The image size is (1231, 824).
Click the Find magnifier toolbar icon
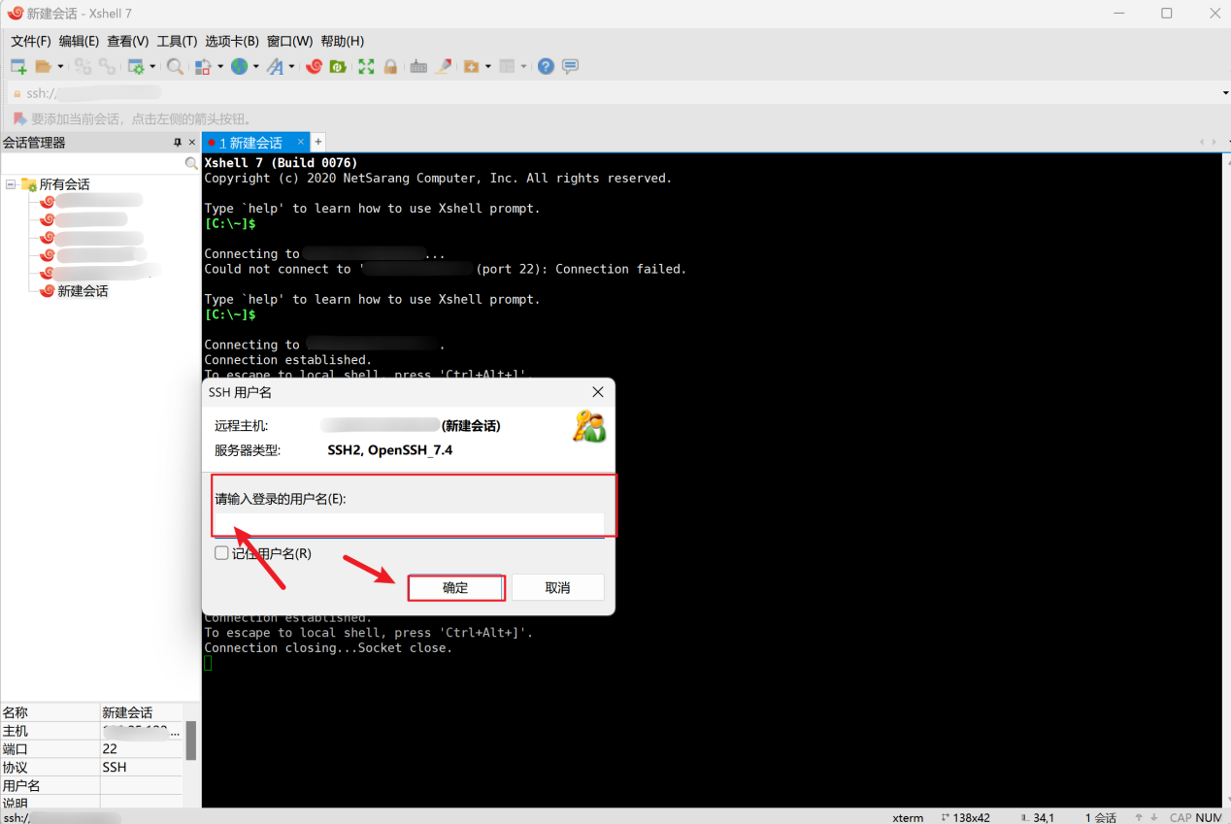pos(175,66)
